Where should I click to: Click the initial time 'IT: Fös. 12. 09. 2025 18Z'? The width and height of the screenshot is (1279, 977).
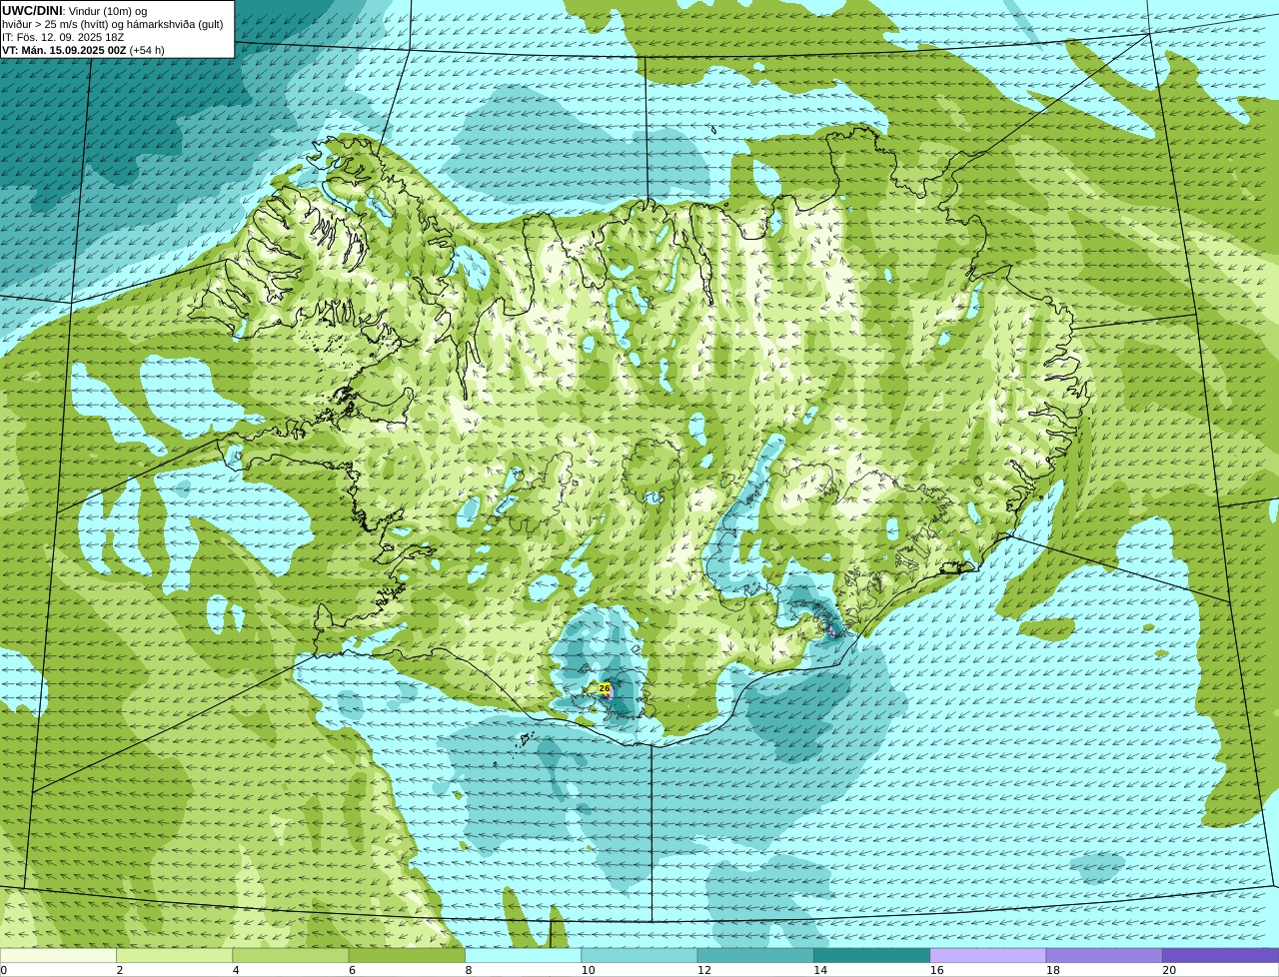click(x=63, y=37)
